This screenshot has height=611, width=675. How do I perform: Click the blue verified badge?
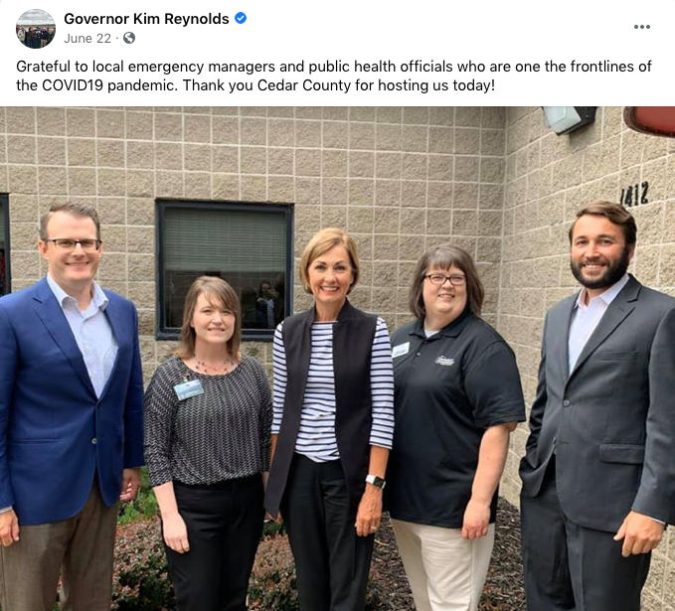(241, 18)
